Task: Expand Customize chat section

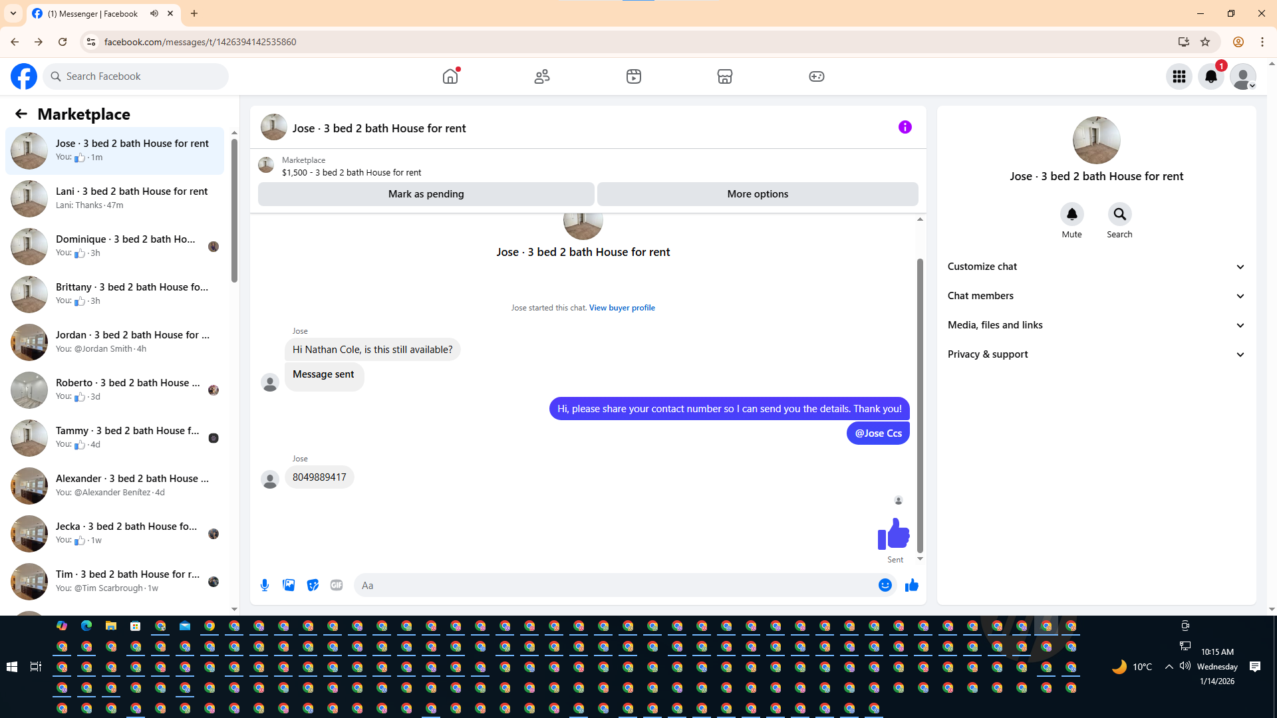Action: click(1096, 267)
